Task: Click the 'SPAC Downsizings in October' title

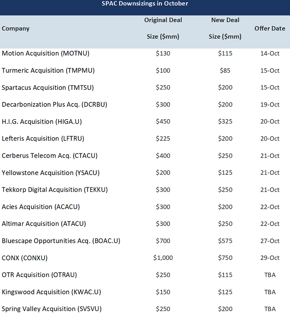Action: point(145,4)
